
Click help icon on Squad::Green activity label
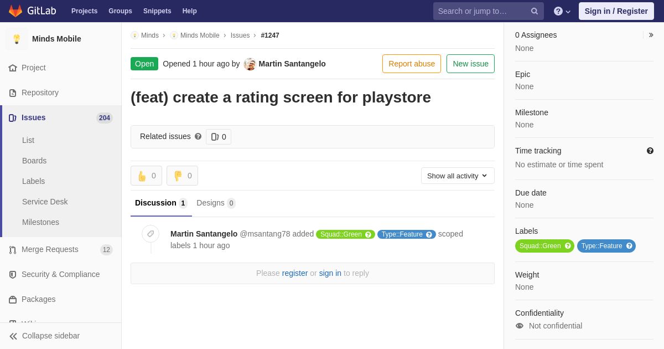(368, 234)
